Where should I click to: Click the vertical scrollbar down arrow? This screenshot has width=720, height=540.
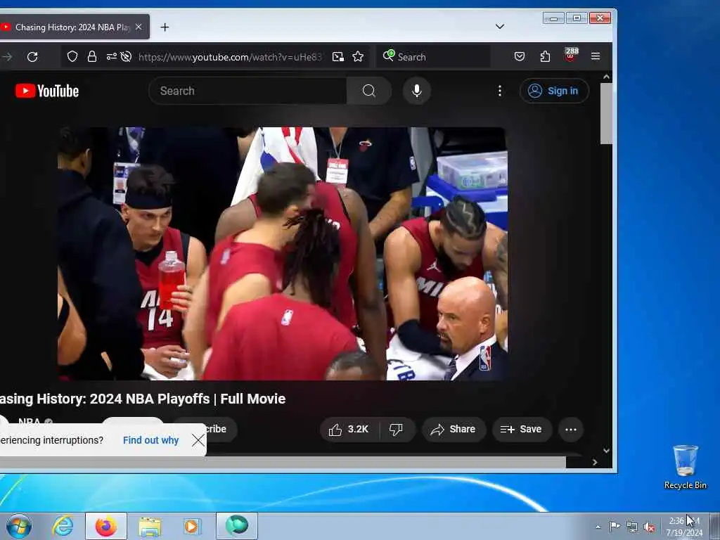(x=606, y=451)
